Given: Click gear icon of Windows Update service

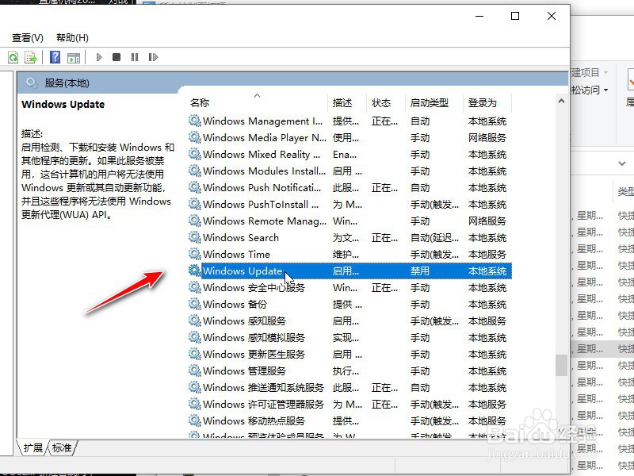Looking at the screenshot, I should pyautogui.click(x=194, y=271).
